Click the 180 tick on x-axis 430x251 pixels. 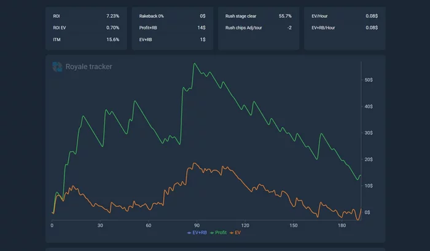tap(342, 226)
